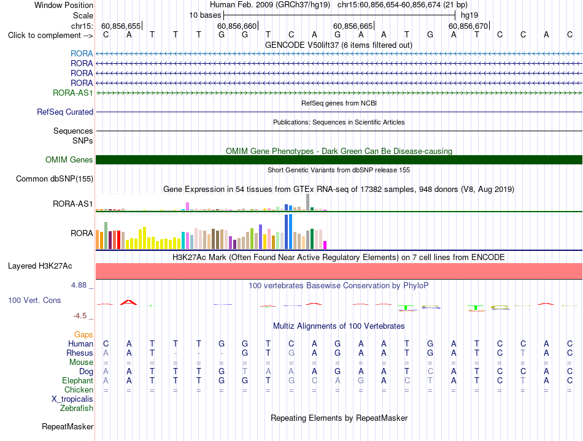This screenshot has width=583, height=441.
Task: Select the OMIM Genes track label
Action: [x=69, y=159]
